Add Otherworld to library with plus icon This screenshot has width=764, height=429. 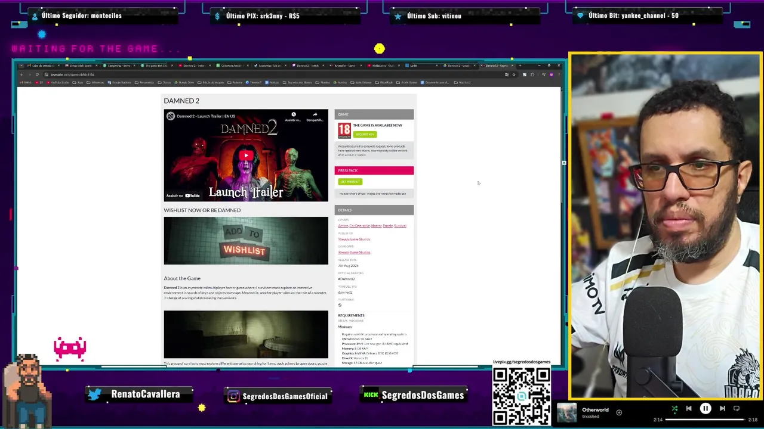[619, 412]
